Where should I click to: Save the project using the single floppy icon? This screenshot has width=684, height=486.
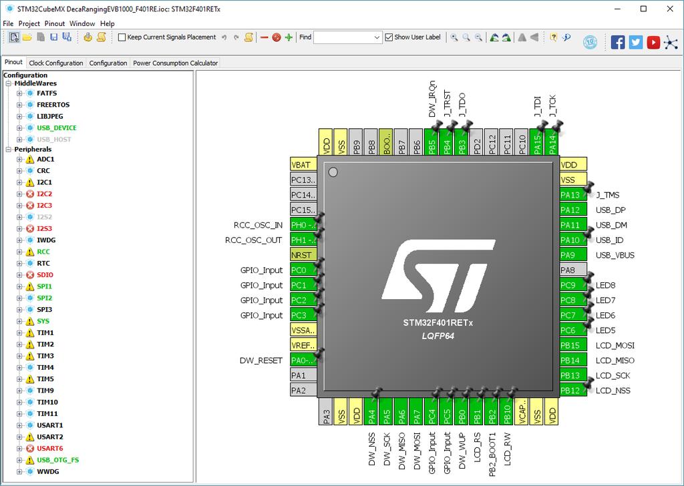click(x=53, y=37)
